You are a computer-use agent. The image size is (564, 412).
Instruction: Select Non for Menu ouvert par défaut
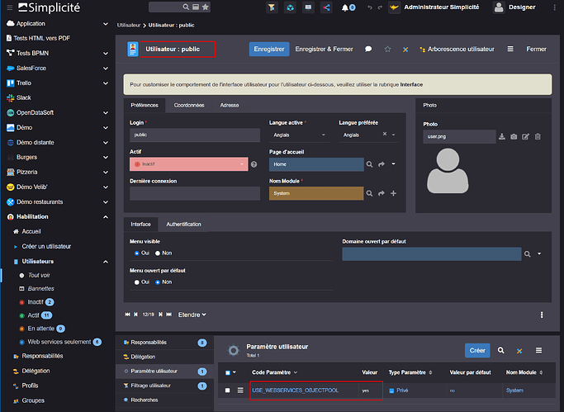pyautogui.click(x=158, y=282)
